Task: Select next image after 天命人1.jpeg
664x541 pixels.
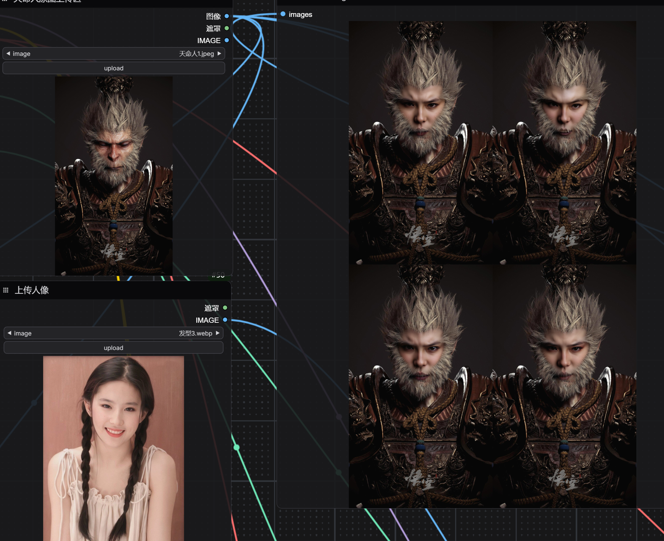Action: coord(219,53)
